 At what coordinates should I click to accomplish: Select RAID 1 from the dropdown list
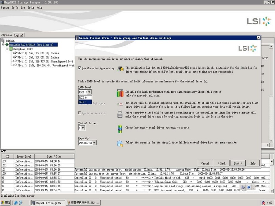(x=85, y=102)
